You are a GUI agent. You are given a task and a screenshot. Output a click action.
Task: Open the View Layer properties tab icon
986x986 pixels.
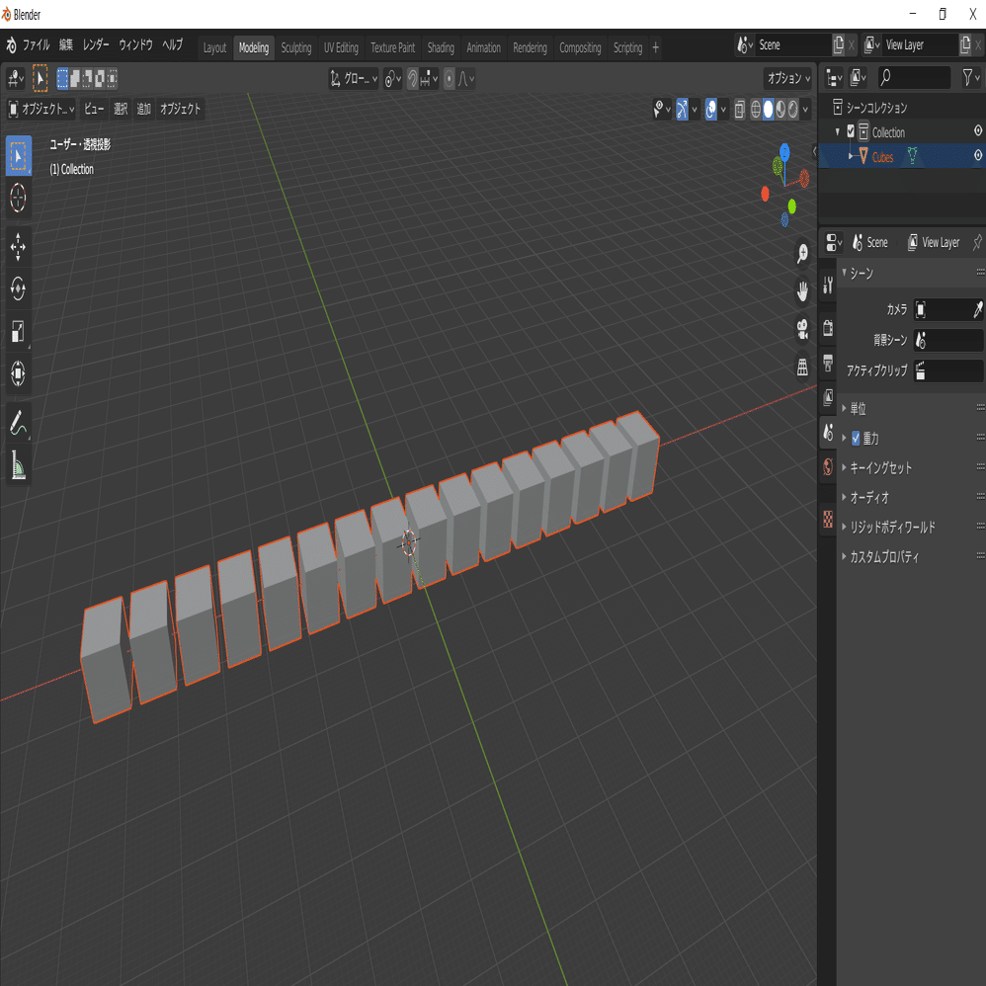point(828,397)
